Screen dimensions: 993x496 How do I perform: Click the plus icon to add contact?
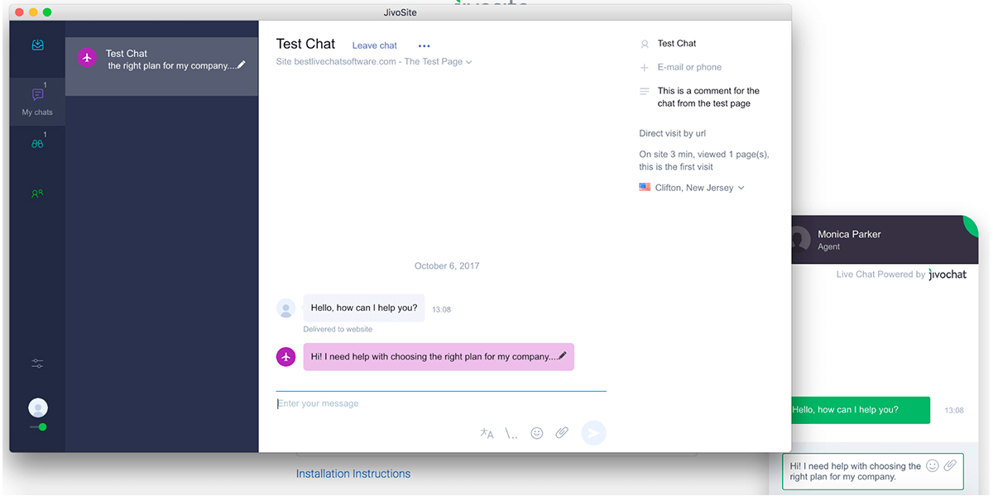click(x=645, y=68)
